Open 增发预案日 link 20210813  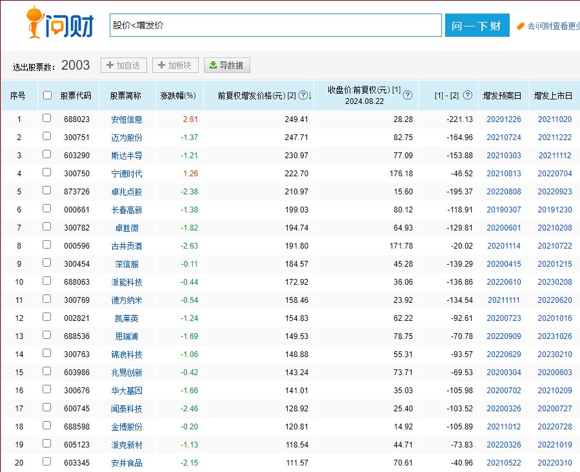[x=503, y=174]
